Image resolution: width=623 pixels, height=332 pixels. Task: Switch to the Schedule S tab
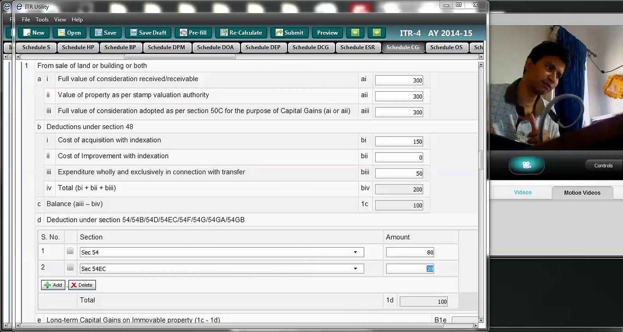coord(36,47)
